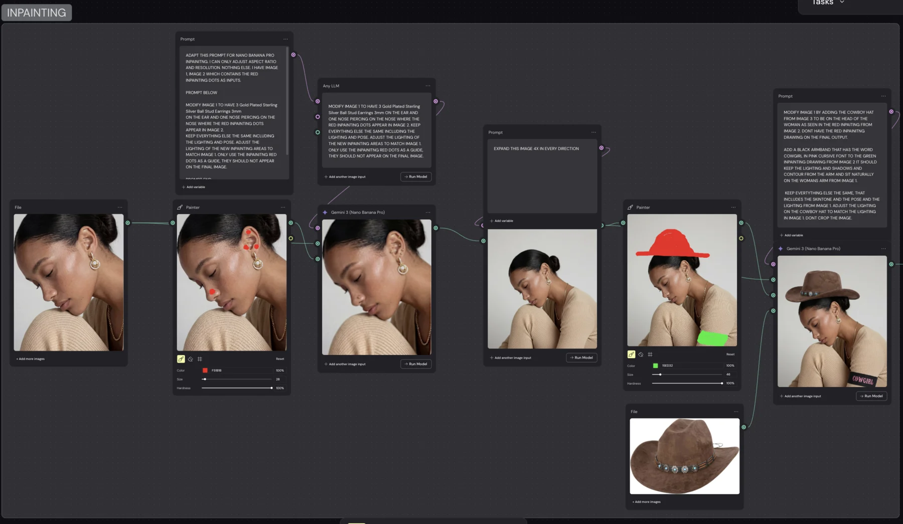Click the paintbrush icon in red-hat Painter header
903x524 pixels.
(631, 207)
